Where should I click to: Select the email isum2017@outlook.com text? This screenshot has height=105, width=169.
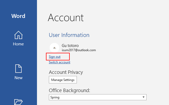pyautogui.click(x=79, y=50)
